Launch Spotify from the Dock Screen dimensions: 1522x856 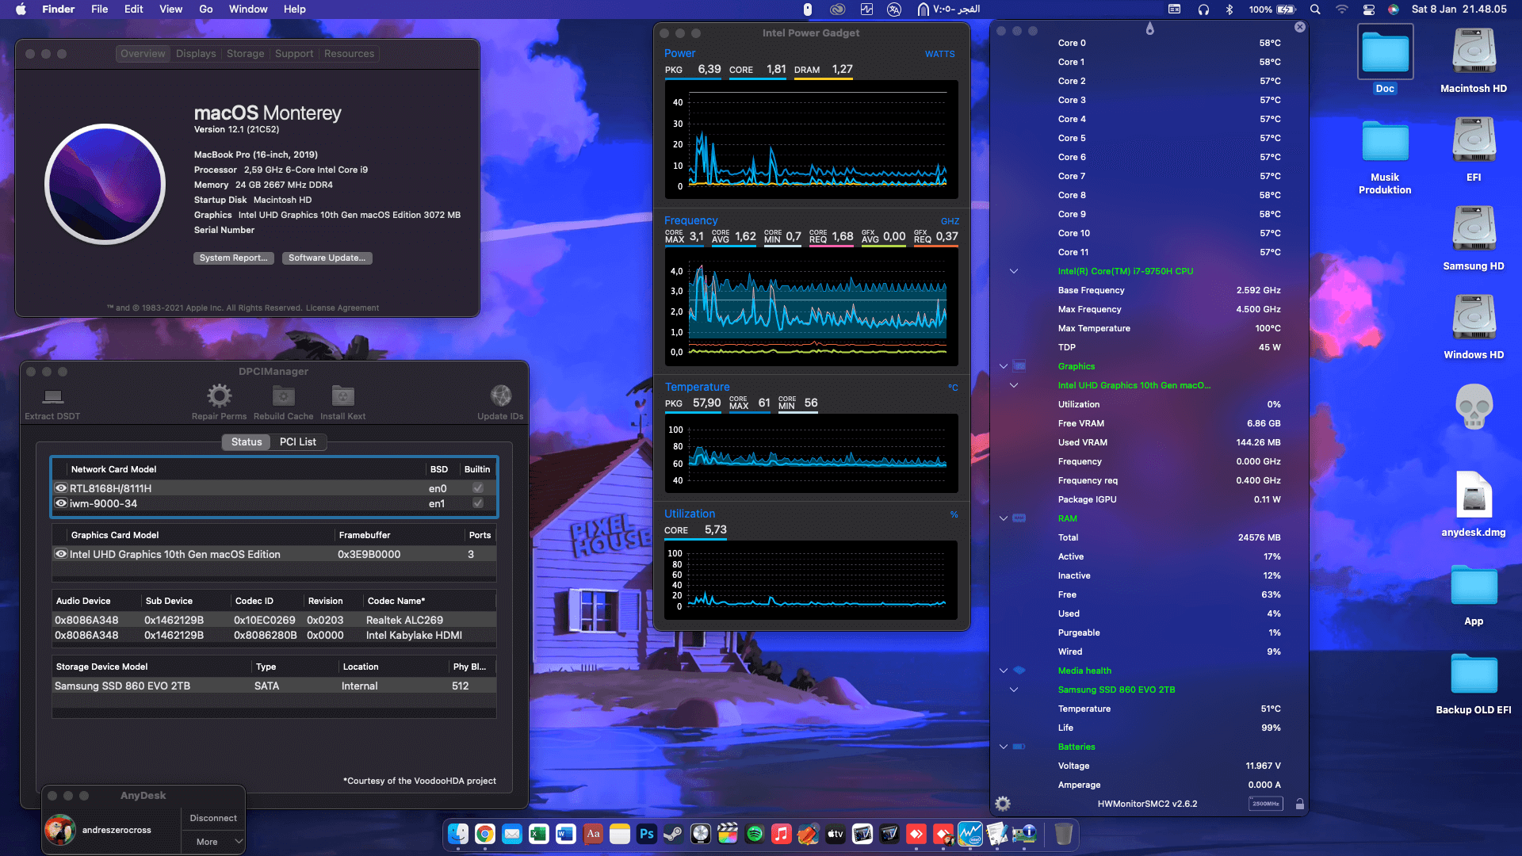point(755,834)
